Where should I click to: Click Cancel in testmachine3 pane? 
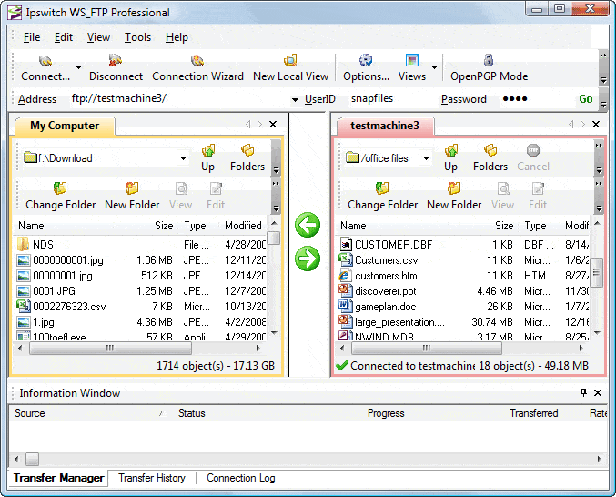(x=533, y=158)
